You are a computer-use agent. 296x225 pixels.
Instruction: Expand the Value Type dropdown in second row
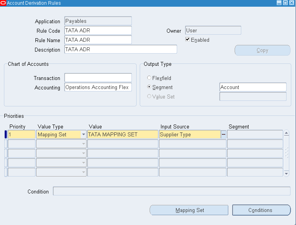(83, 144)
